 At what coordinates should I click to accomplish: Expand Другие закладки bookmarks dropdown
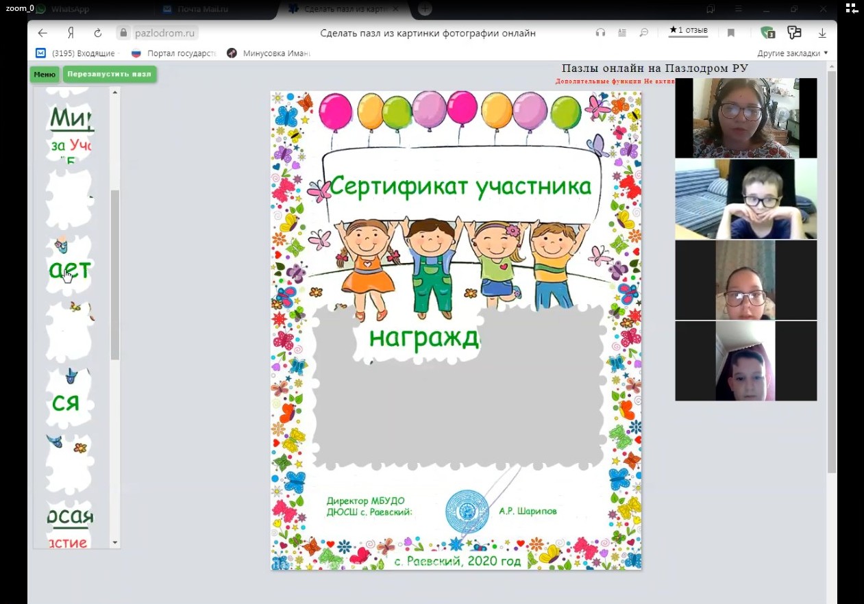tap(792, 53)
